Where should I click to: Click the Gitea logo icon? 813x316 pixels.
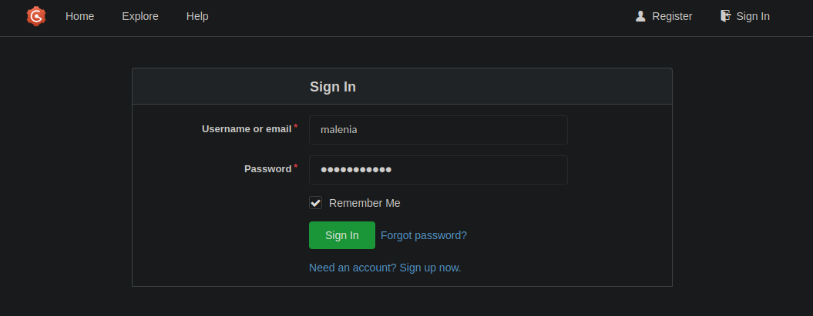36,17
